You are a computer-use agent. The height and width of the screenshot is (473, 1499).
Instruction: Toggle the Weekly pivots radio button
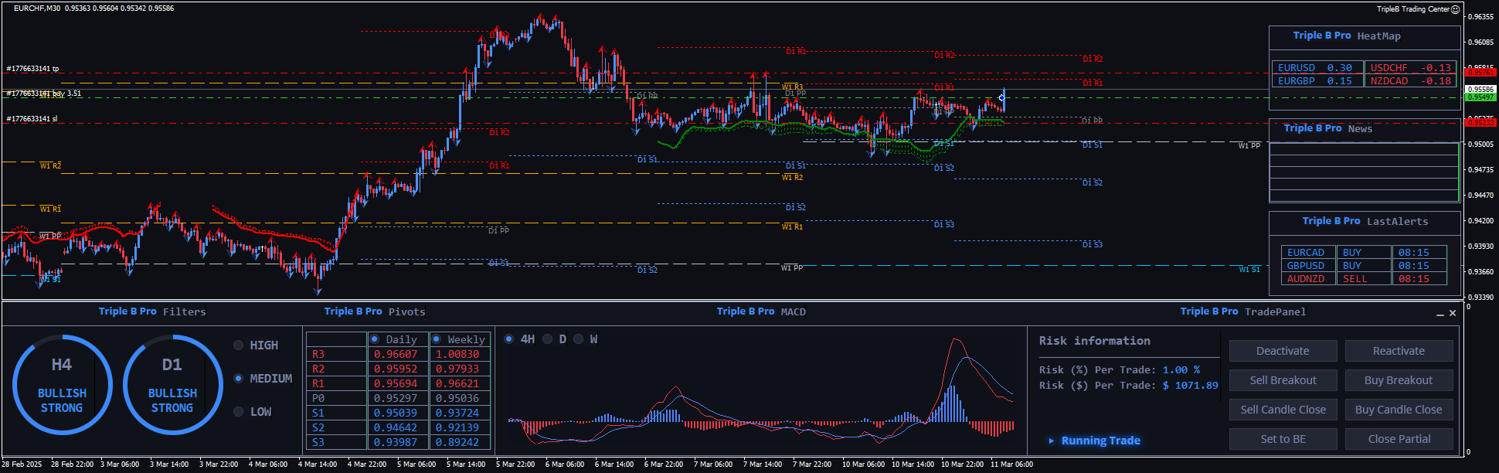(437, 339)
